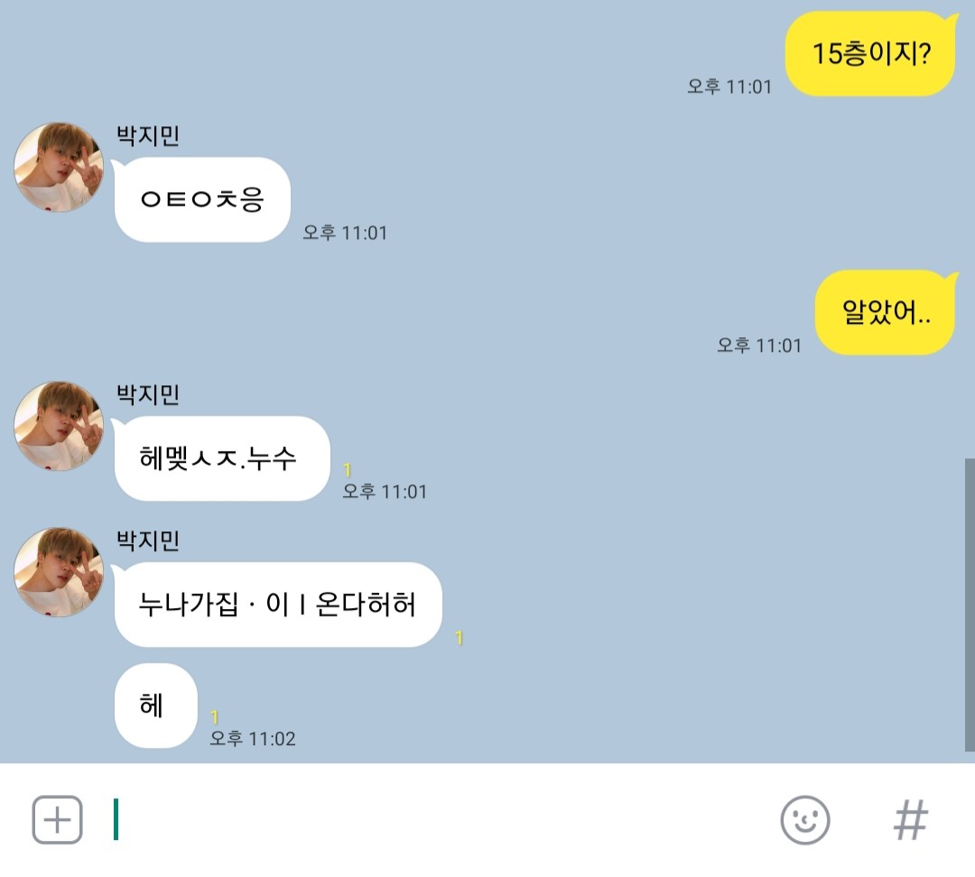Screen dimensions: 975x877
Task: Tap the 오후 11:02 timestamp
Action: pos(253,738)
